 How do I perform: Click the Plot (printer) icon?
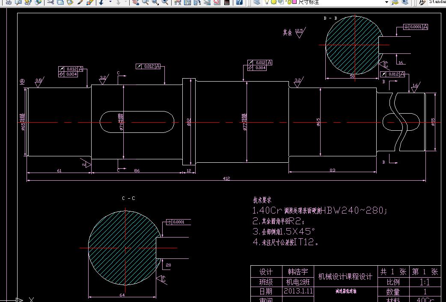(x=9, y=2)
